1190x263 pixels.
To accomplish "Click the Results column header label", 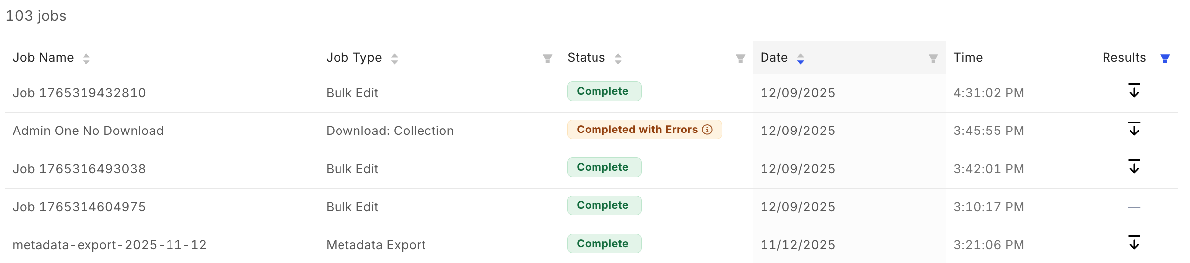I will tap(1124, 58).
